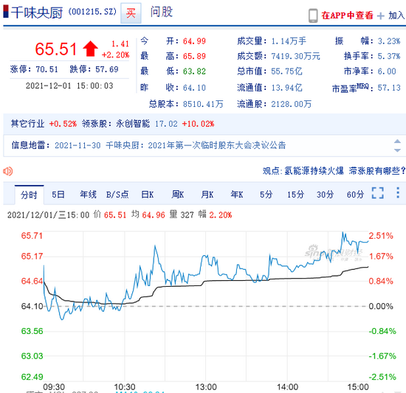Click the current price 65.51
Image resolution: width=406 pixels, height=393 pixels.
(x=56, y=49)
